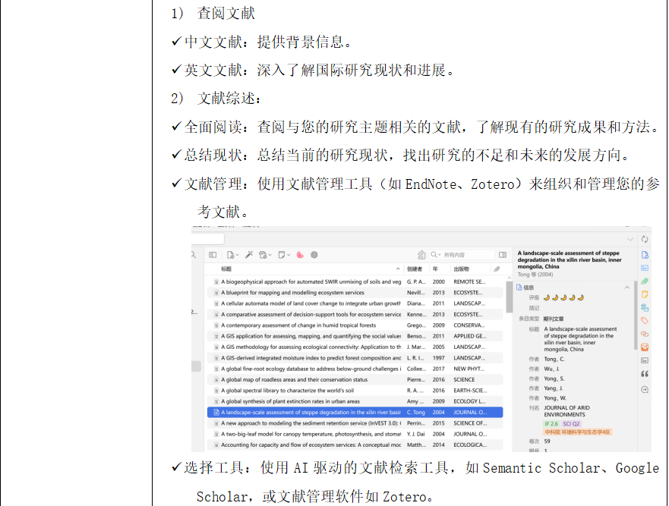The height and width of the screenshot is (506, 669).
Task: Click the gray card icon below orange chart
Action: (x=645, y=360)
